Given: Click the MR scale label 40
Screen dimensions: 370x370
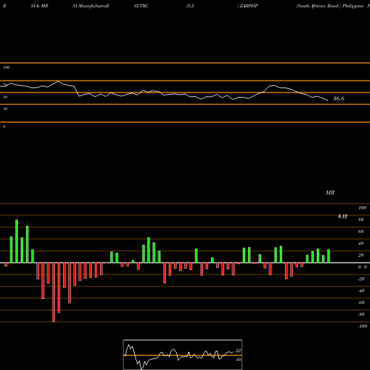Looking at the screenshot, I should pyautogui.click(x=361, y=243).
